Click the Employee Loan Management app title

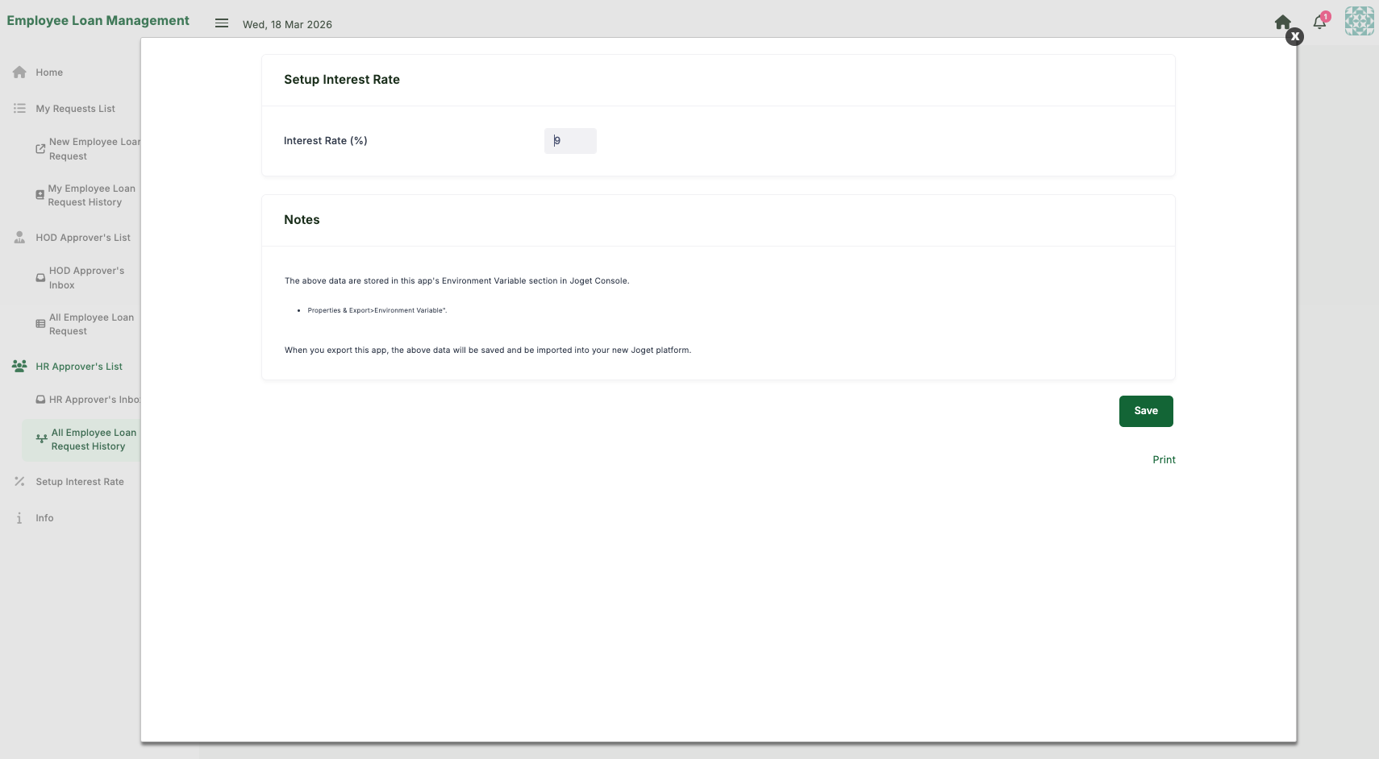coord(98,21)
